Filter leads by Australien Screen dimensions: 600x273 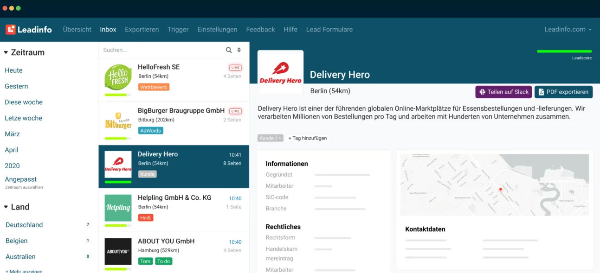point(20,256)
